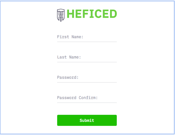
Task: Click the "Password:" placeholder text
Action: tap(68, 77)
